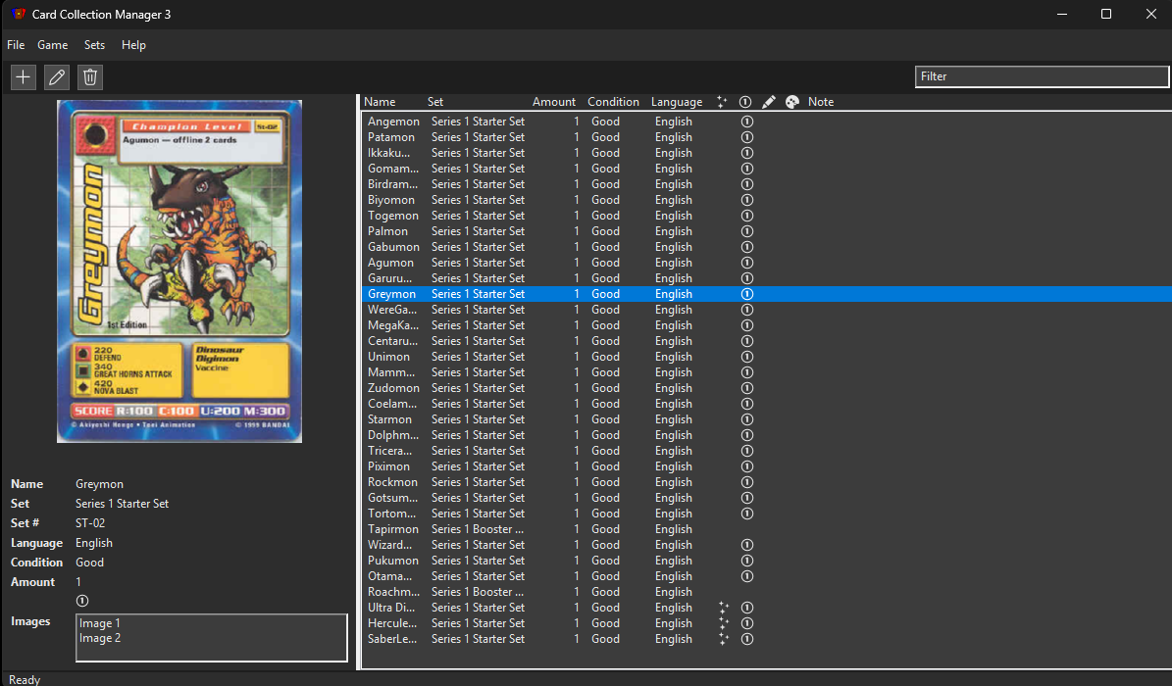Select the Tortom... card row
This screenshot has width=1172, height=686.
coord(766,514)
